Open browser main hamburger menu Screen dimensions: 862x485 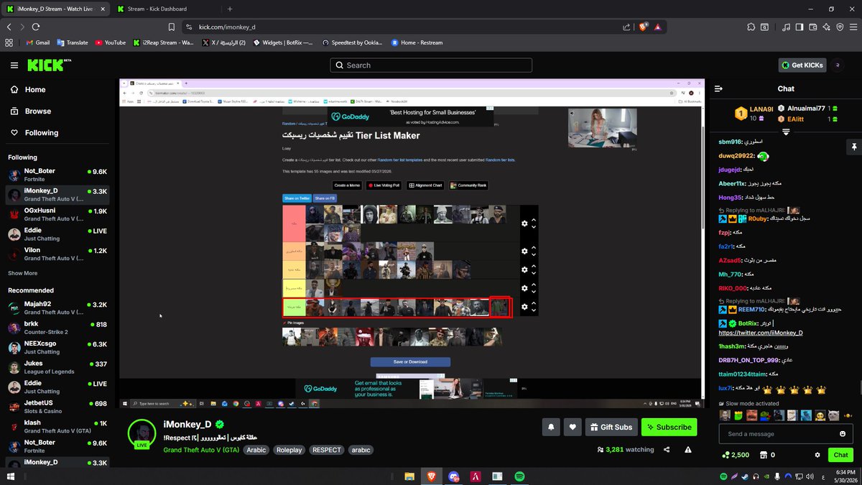pos(853,27)
